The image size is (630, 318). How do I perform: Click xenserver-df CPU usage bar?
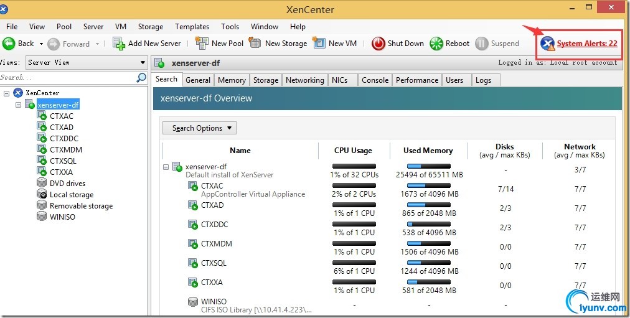[354, 166]
